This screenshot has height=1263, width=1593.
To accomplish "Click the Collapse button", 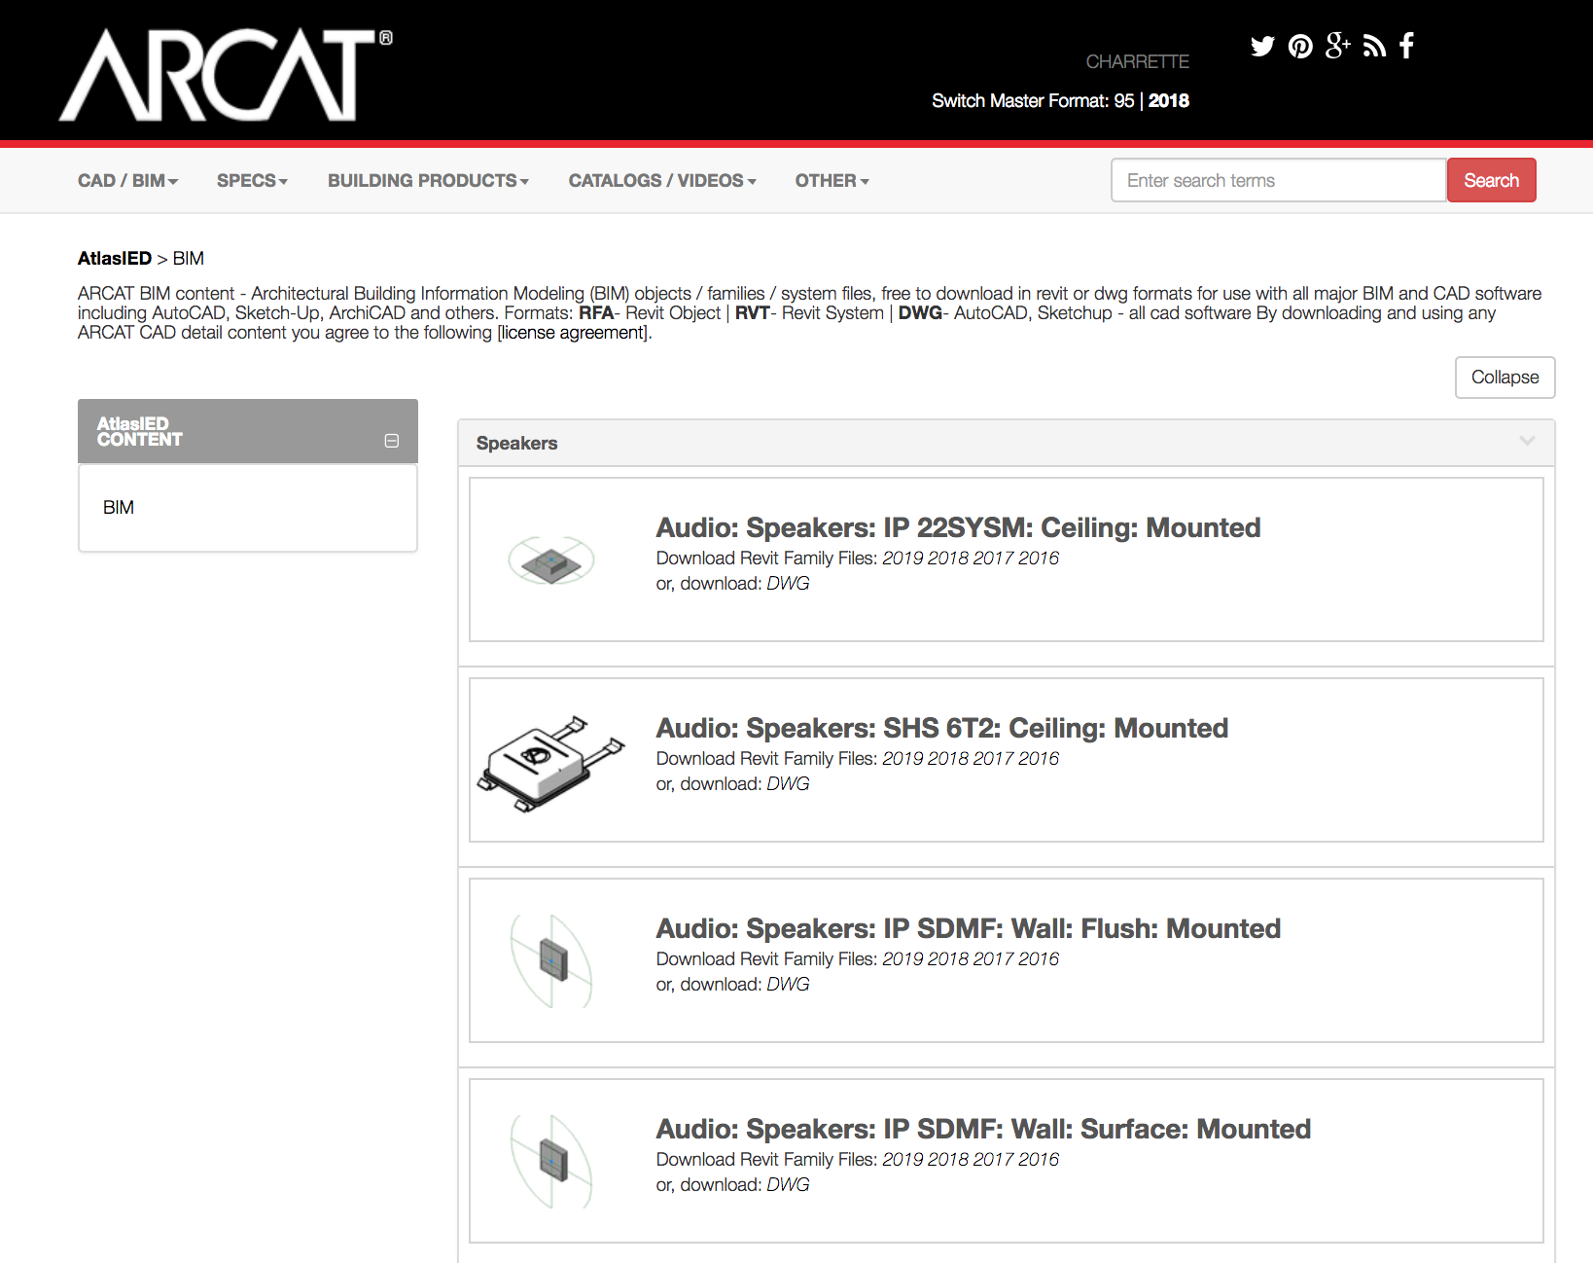I will 1504,378.
